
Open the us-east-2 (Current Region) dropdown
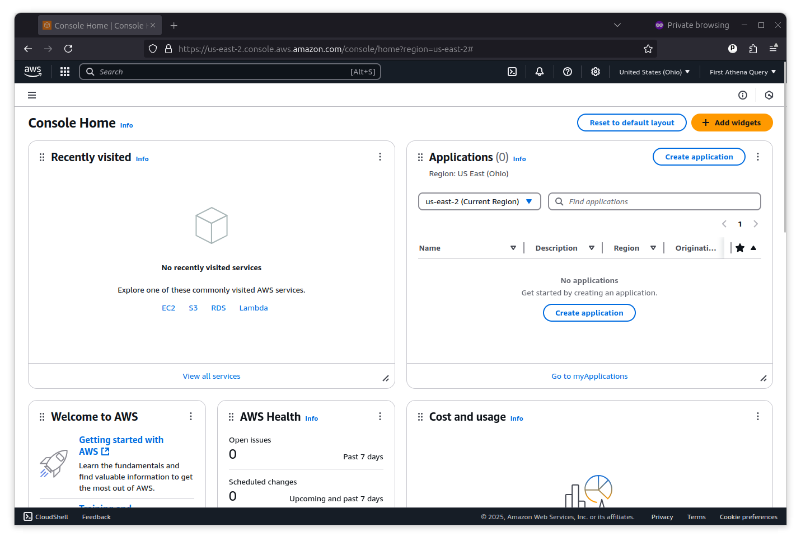click(x=479, y=201)
